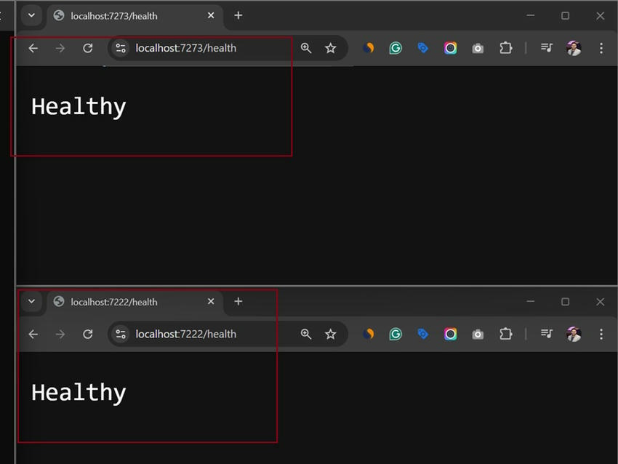Click the Healthy text on the 7273 page
The height and width of the screenshot is (464, 618).
point(79,107)
